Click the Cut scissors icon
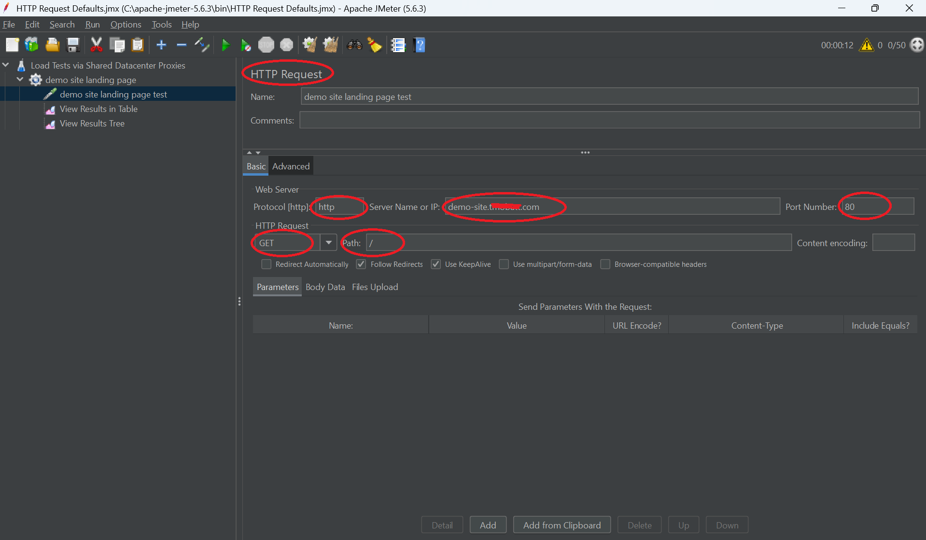This screenshot has width=926, height=540. (96, 45)
